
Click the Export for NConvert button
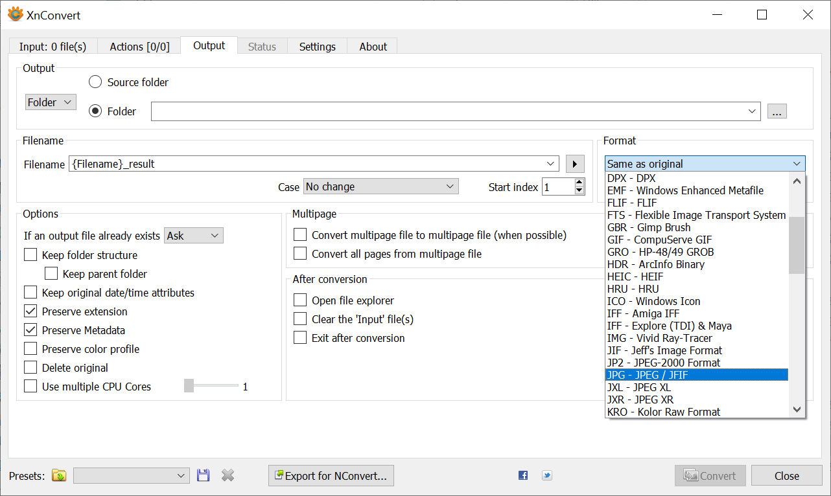pos(331,476)
